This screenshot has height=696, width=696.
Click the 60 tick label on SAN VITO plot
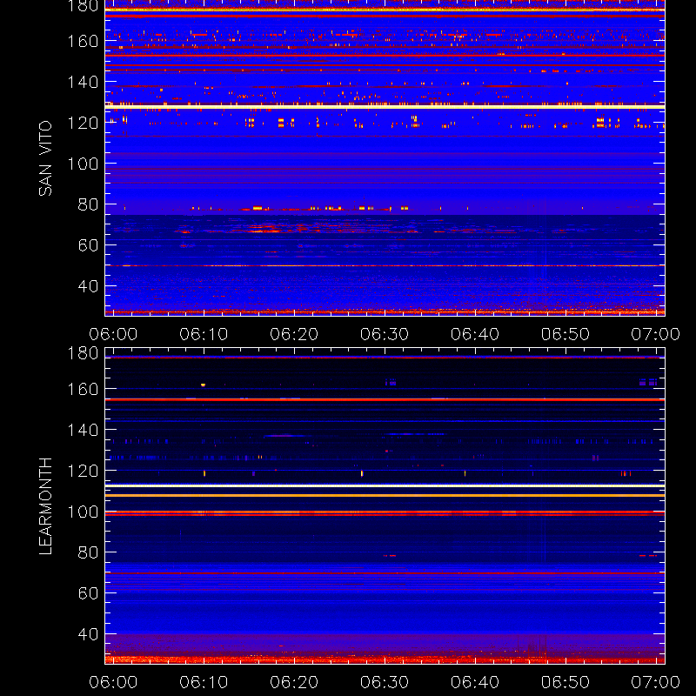[x=88, y=245]
